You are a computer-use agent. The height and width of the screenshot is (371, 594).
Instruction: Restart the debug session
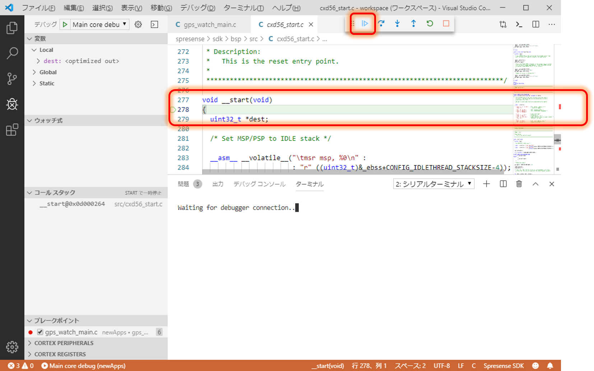tap(430, 24)
